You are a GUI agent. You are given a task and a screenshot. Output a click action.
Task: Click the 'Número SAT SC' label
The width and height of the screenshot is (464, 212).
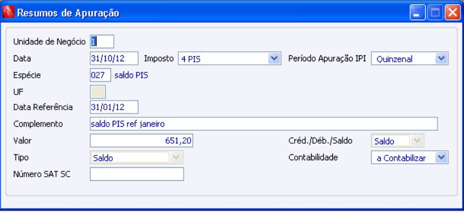pos(42,174)
